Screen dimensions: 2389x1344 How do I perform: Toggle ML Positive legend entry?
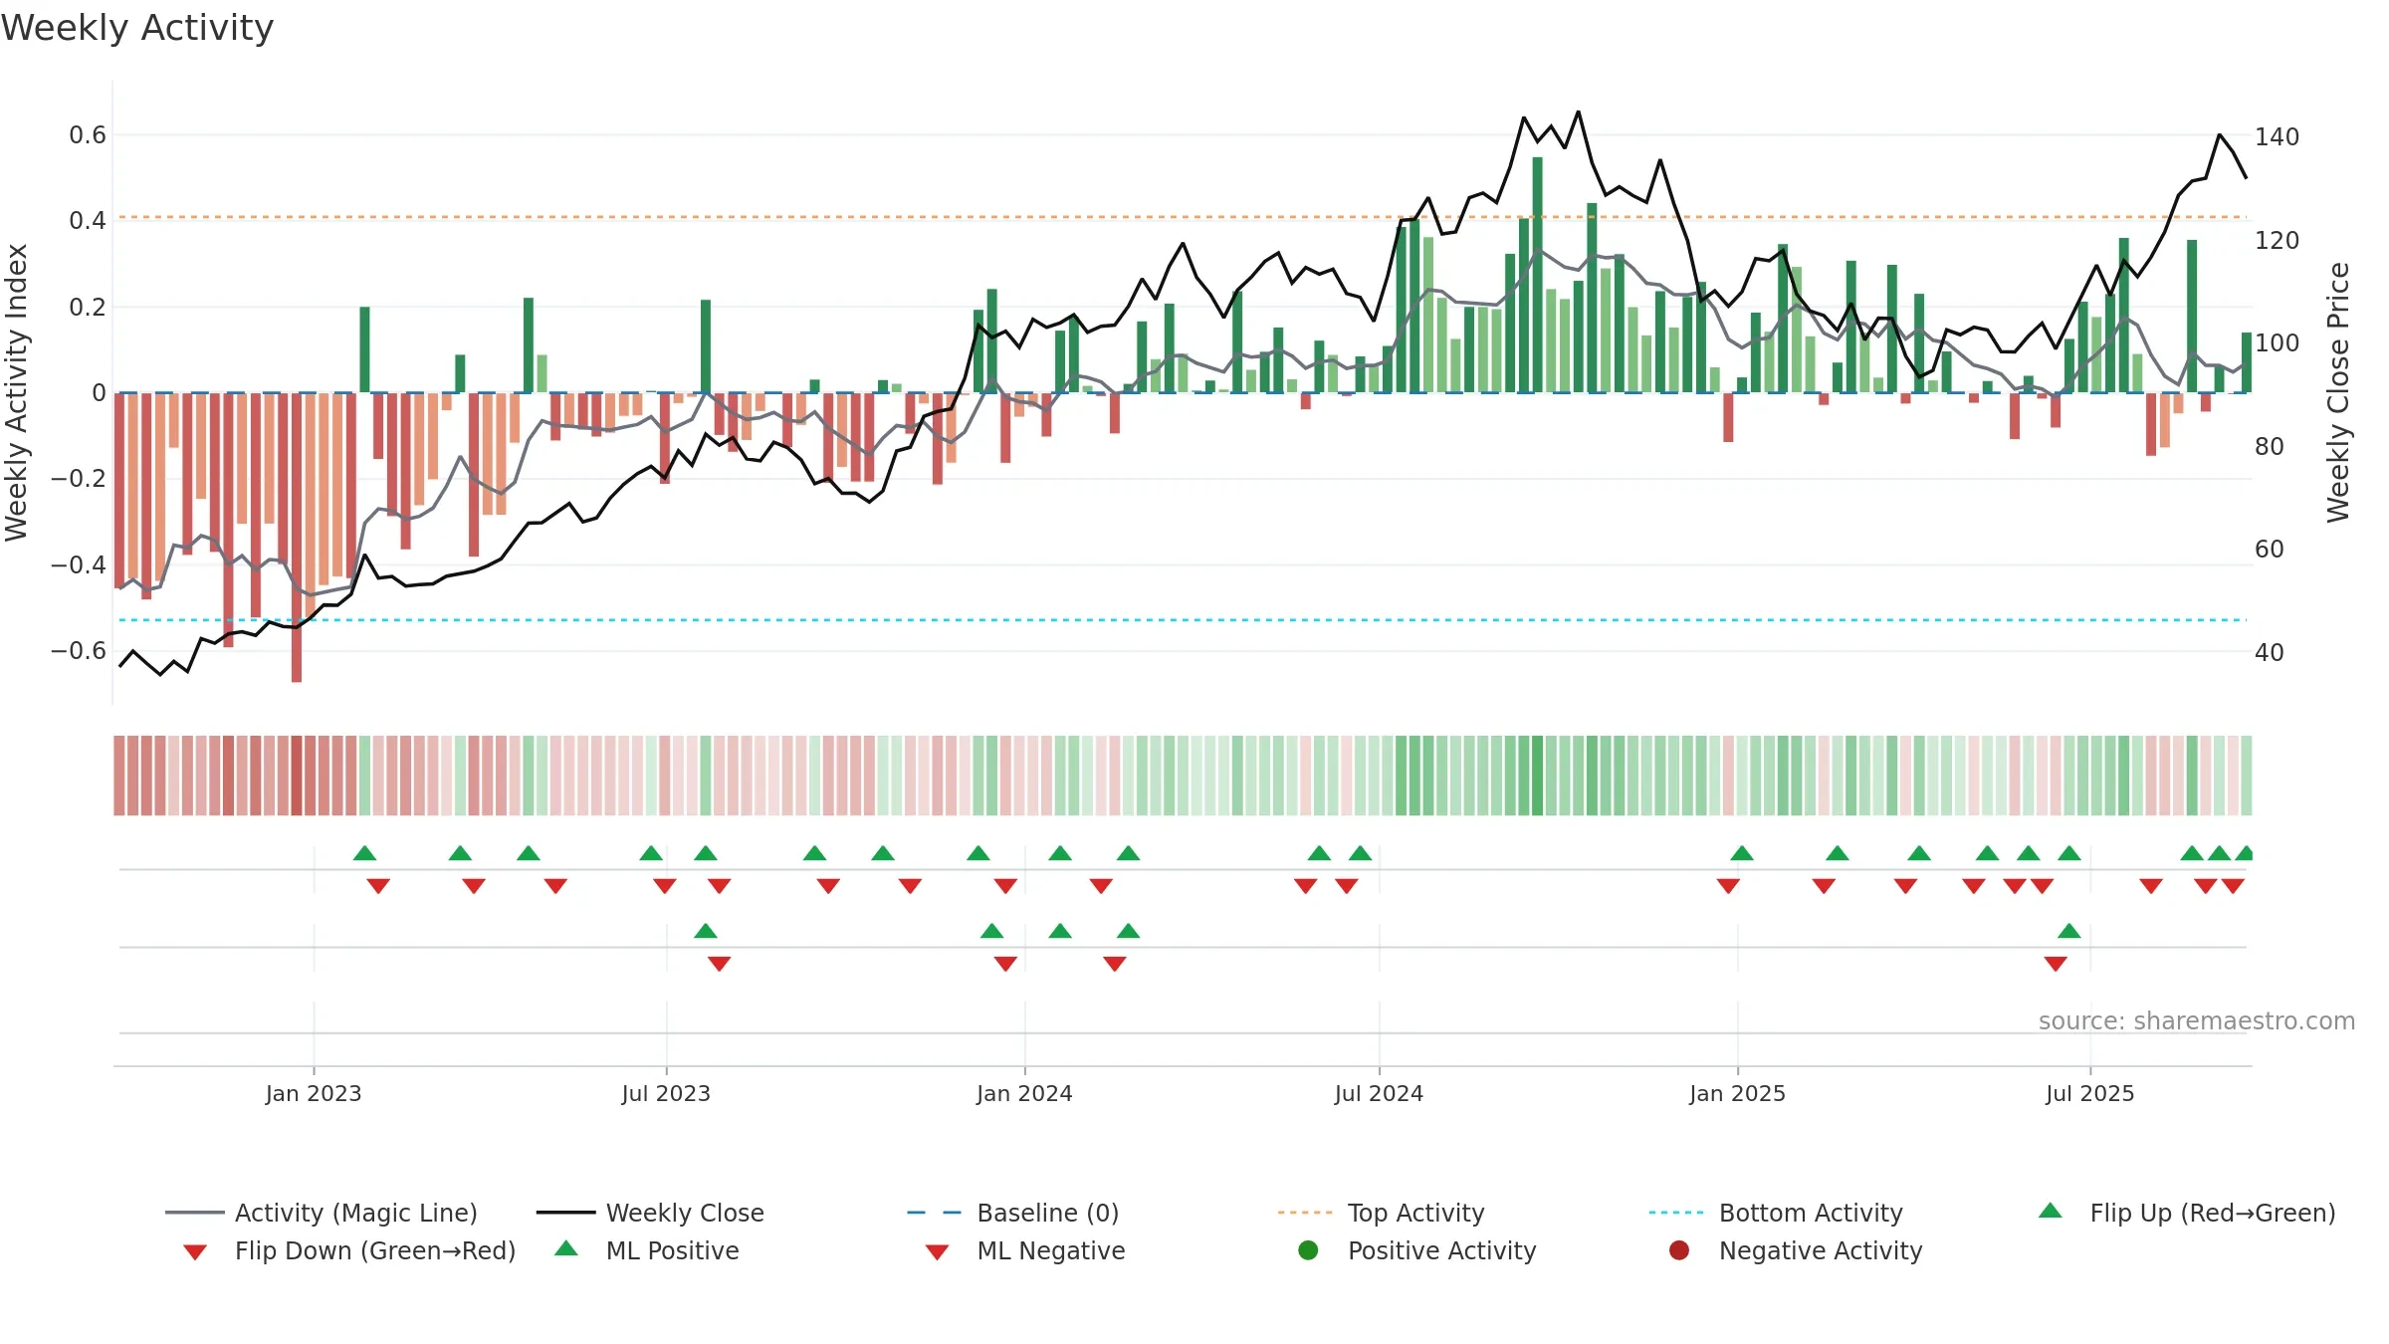point(647,1250)
